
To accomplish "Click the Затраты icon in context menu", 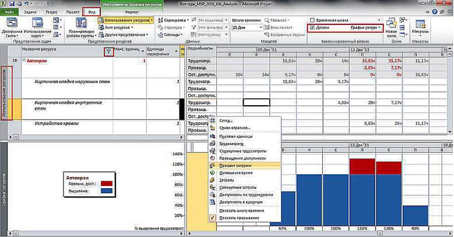I will click(213, 180).
